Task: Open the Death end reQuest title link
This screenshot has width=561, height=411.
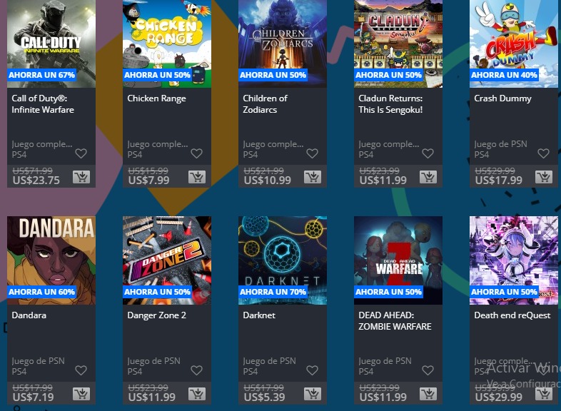Action: (512, 315)
